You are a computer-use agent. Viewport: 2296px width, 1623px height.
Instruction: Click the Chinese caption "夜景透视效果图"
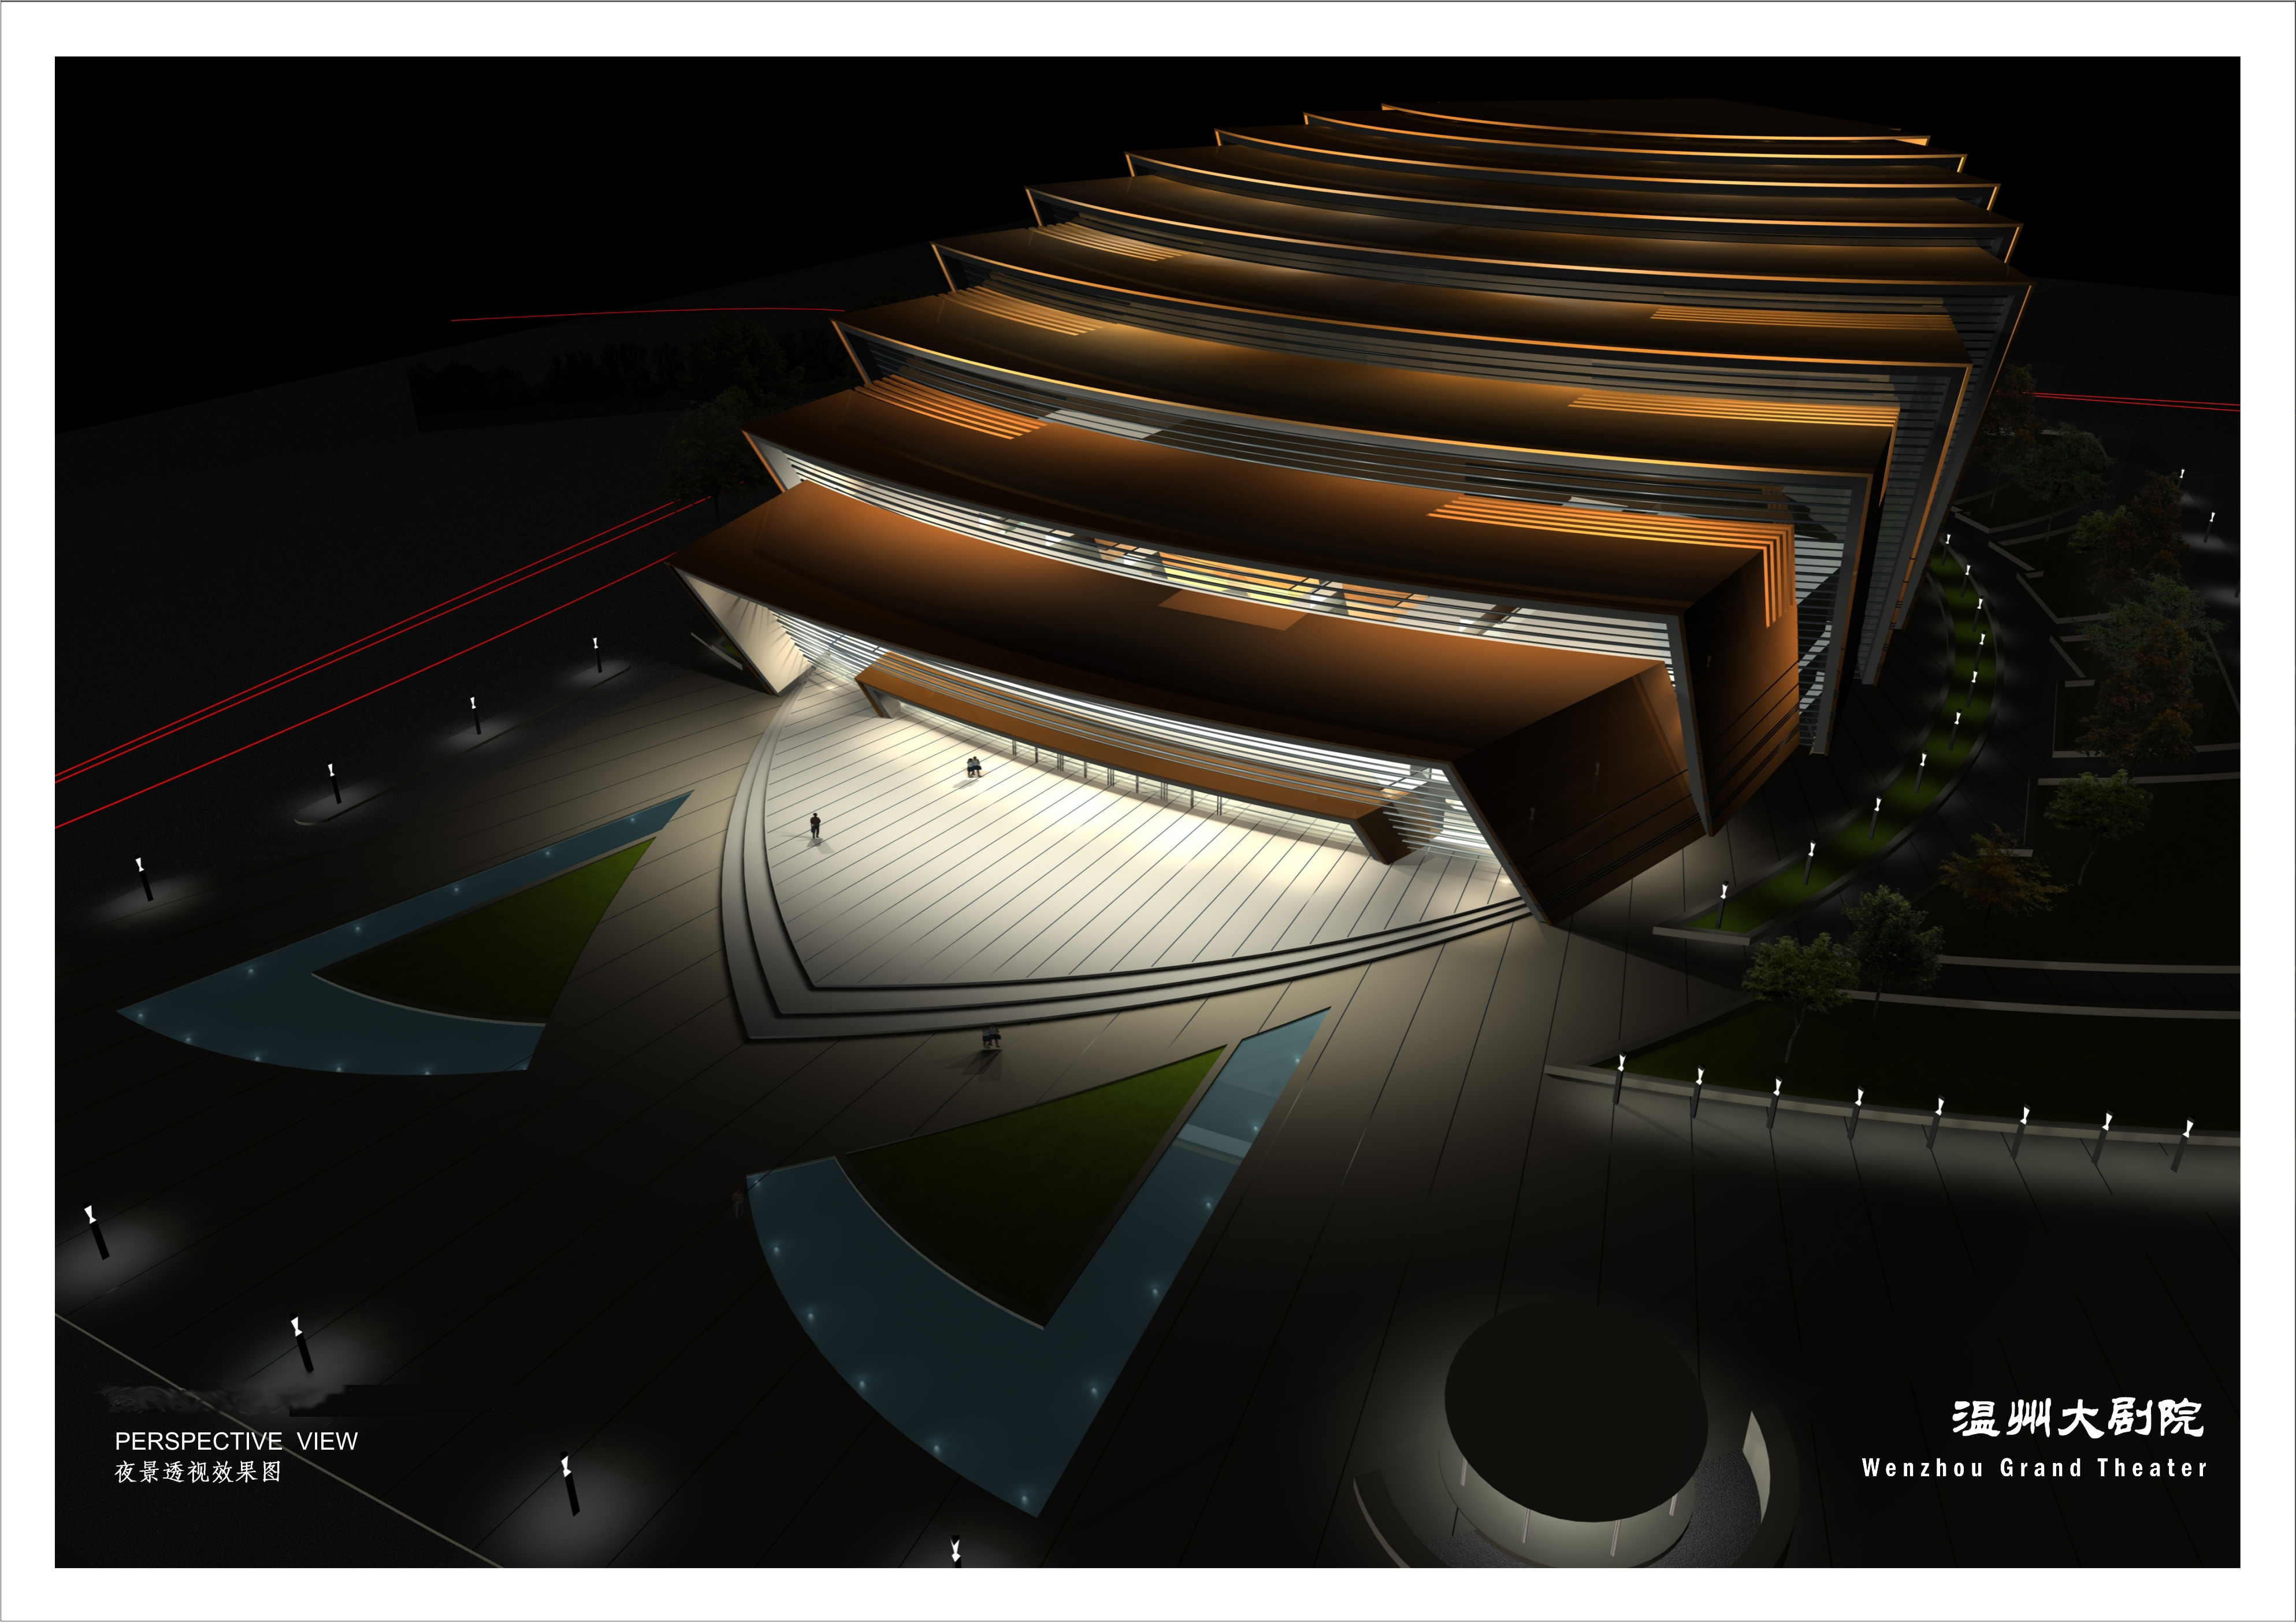[x=199, y=1472]
